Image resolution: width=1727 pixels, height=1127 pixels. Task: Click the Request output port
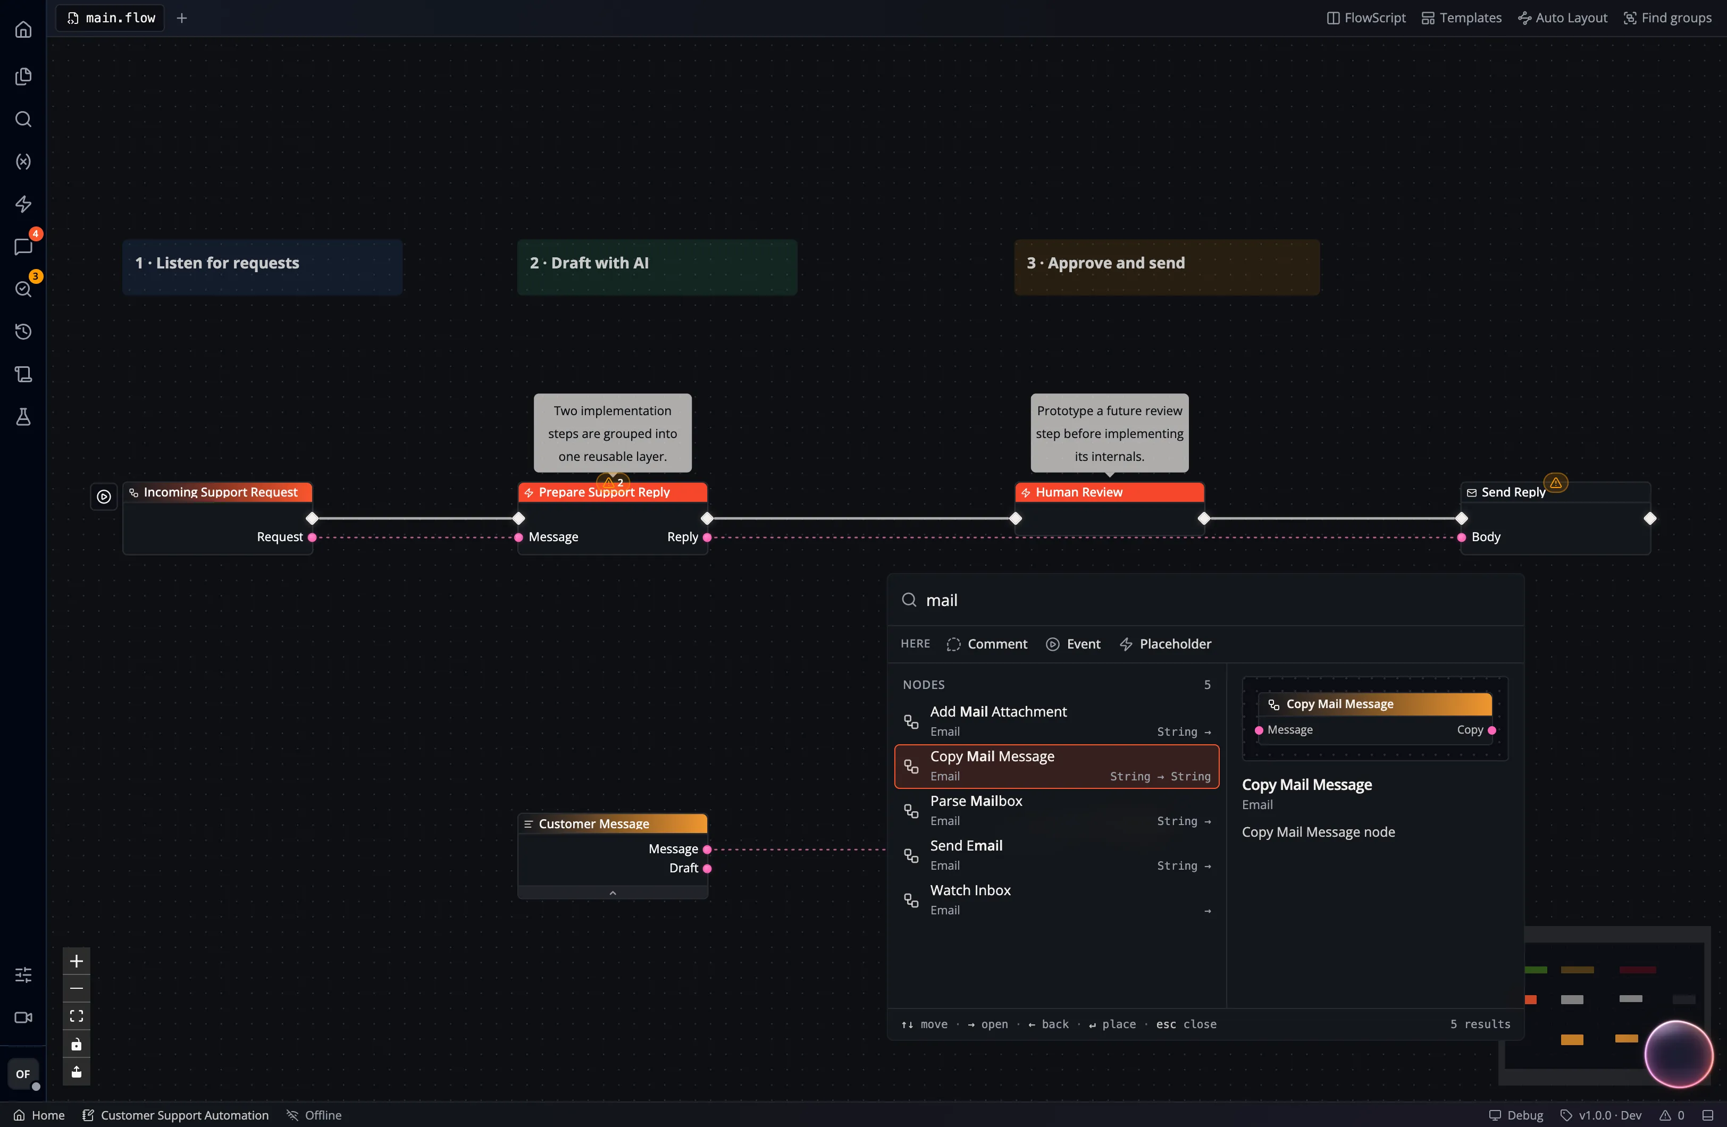click(x=312, y=537)
